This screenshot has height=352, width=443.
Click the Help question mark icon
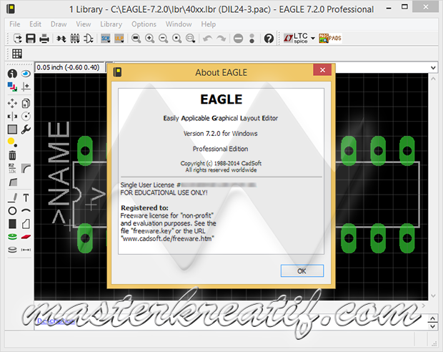tap(269, 38)
